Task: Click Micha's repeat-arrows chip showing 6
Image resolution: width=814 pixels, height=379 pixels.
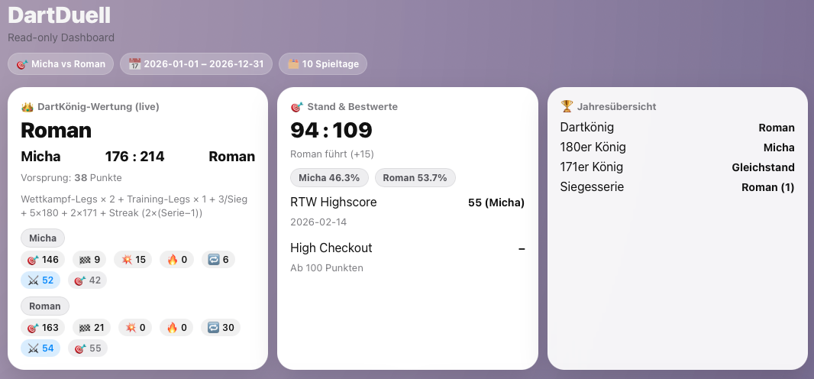Action: [x=218, y=260]
